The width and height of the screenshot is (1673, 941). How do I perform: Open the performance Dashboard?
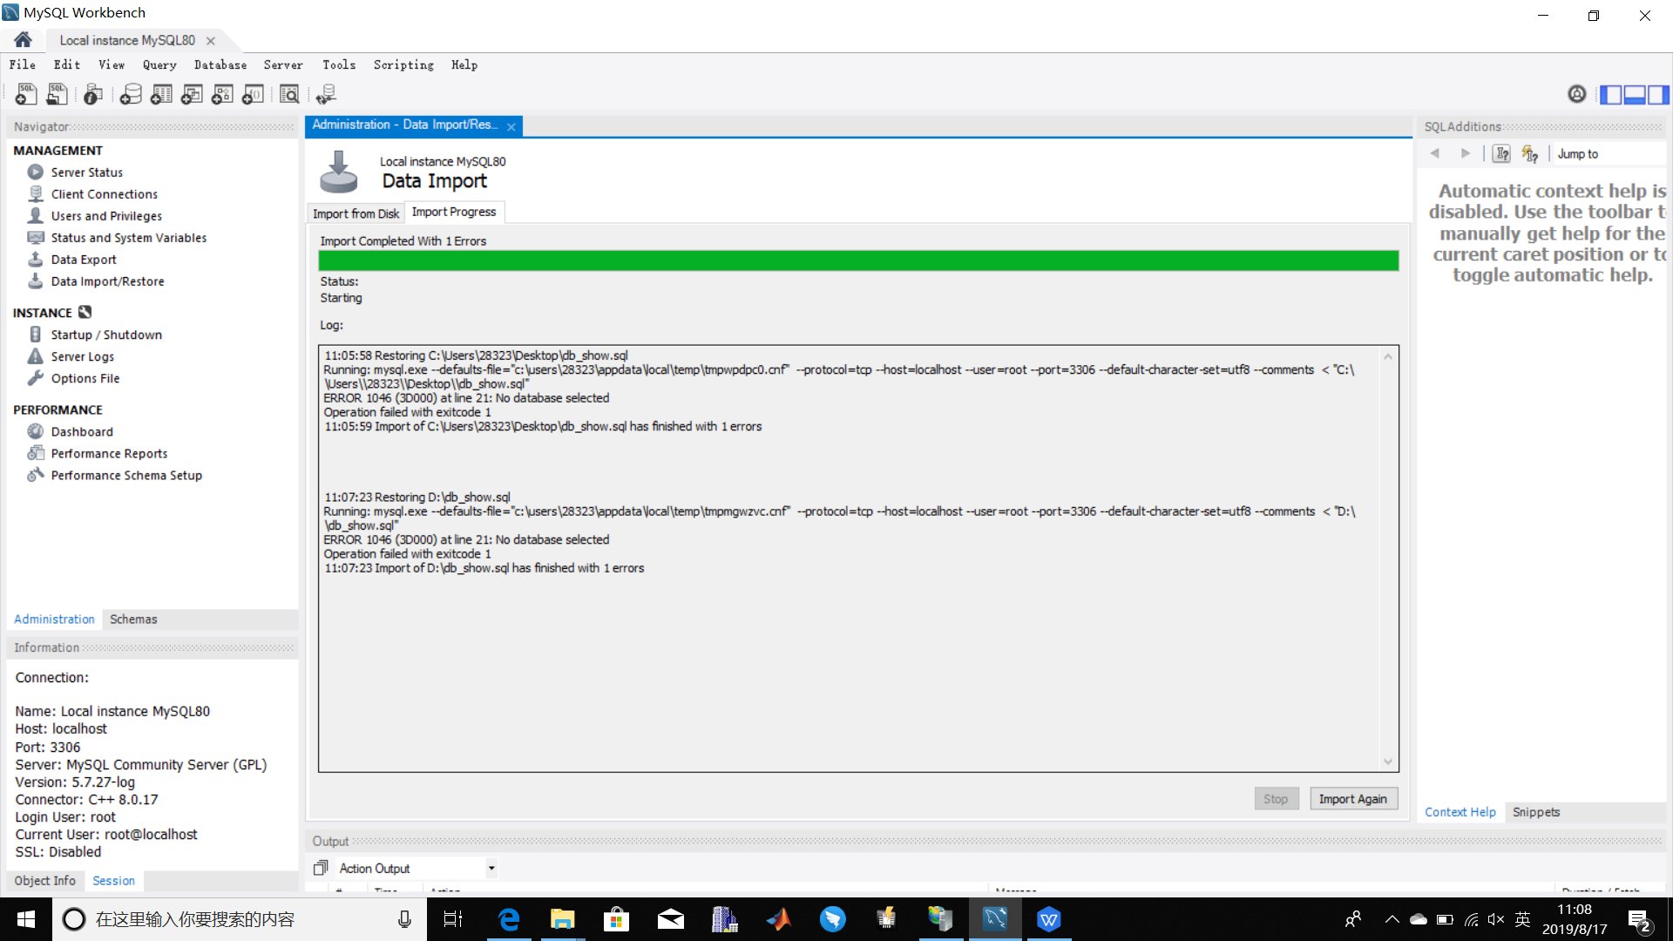(81, 431)
